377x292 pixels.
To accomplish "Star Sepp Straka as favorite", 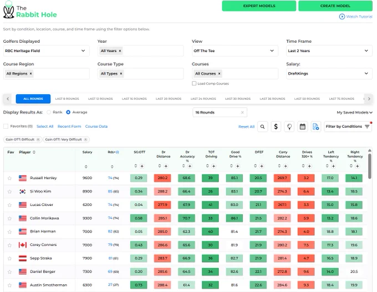I will click(x=9, y=258).
